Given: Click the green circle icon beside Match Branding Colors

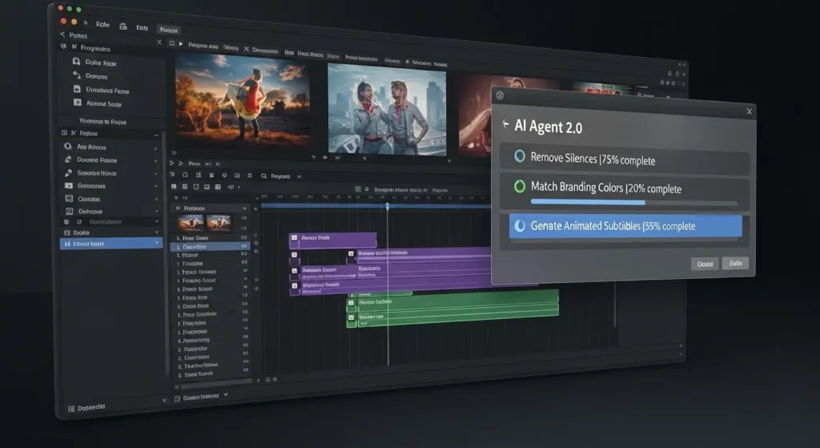Looking at the screenshot, I should [x=519, y=187].
